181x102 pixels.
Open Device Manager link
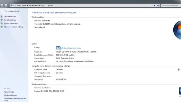click(10, 16)
